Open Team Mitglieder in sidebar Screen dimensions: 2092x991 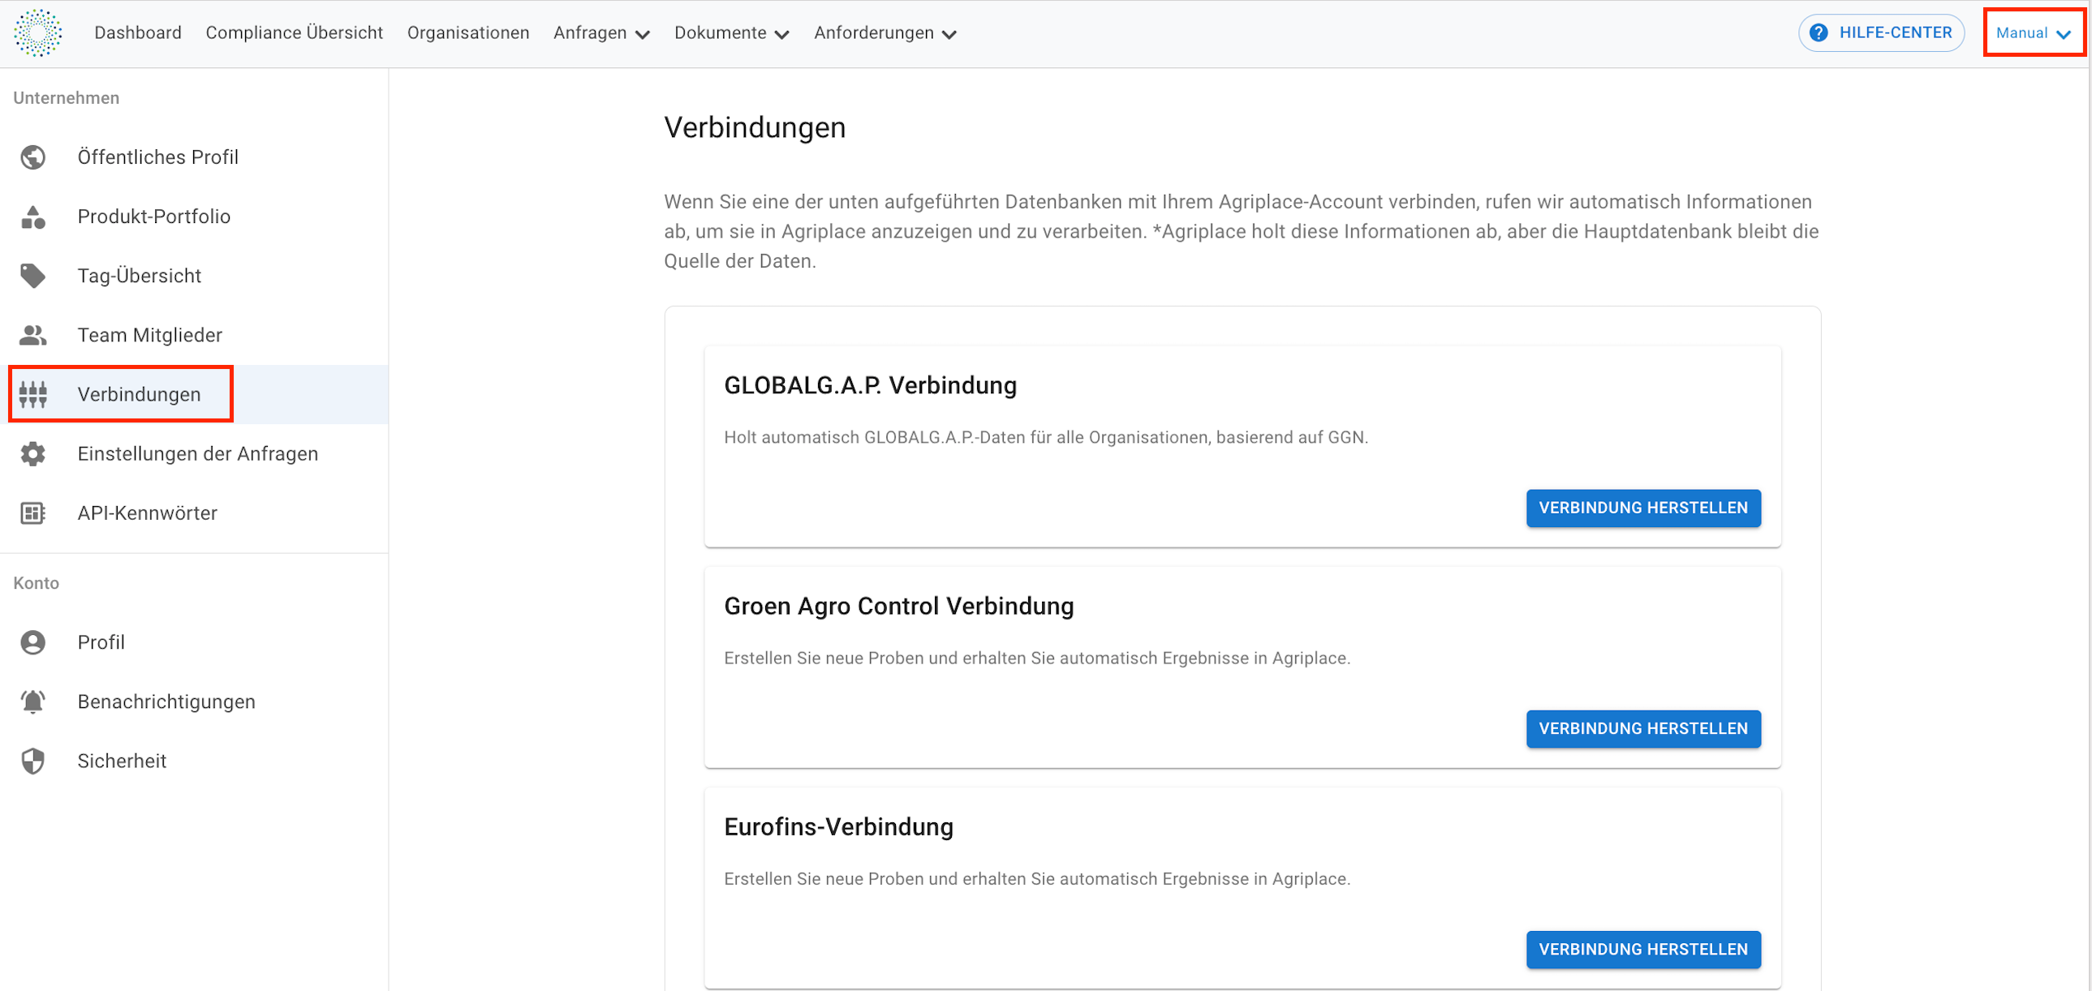point(194,335)
